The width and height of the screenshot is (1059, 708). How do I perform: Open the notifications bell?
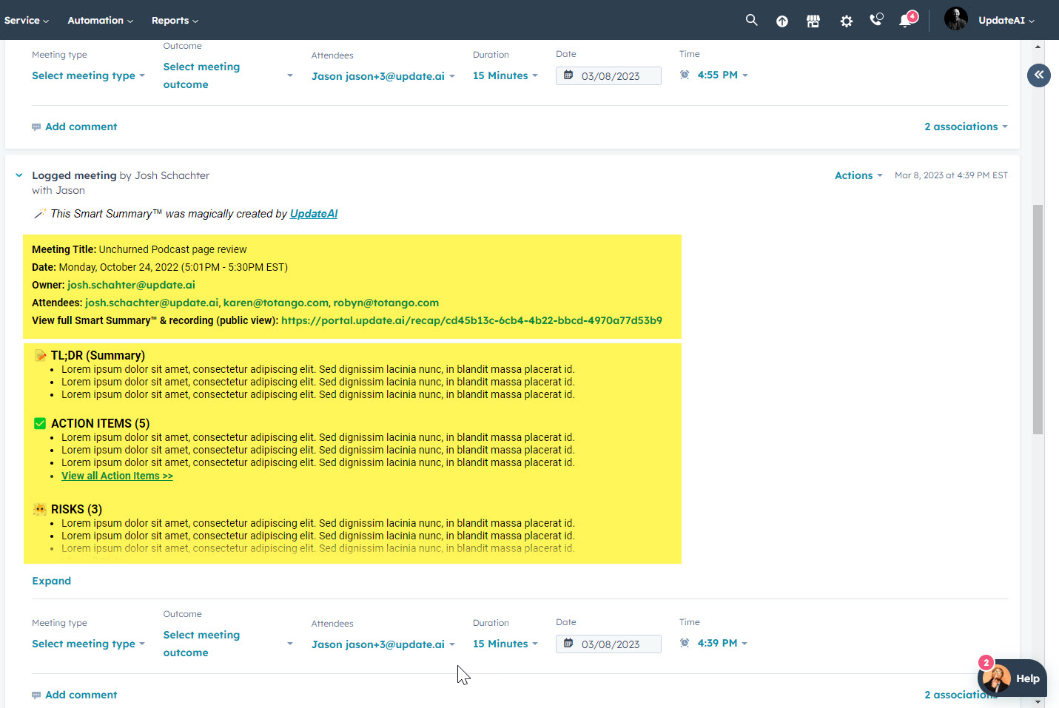pos(906,20)
